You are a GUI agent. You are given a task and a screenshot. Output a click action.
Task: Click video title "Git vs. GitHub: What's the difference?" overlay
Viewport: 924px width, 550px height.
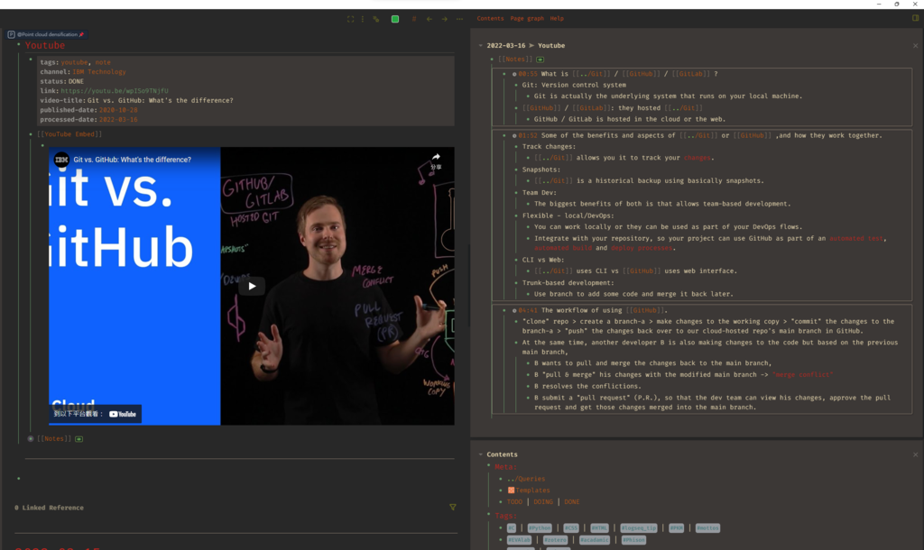click(x=132, y=160)
